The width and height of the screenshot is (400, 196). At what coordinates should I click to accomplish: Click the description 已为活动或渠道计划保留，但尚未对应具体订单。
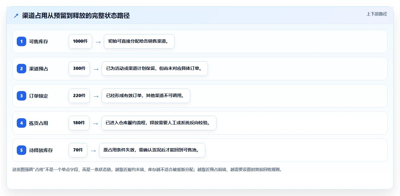(x=155, y=69)
